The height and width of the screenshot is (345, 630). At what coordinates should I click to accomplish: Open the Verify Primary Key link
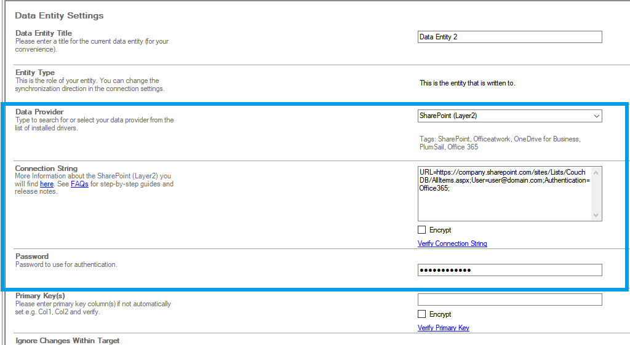tap(443, 328)
